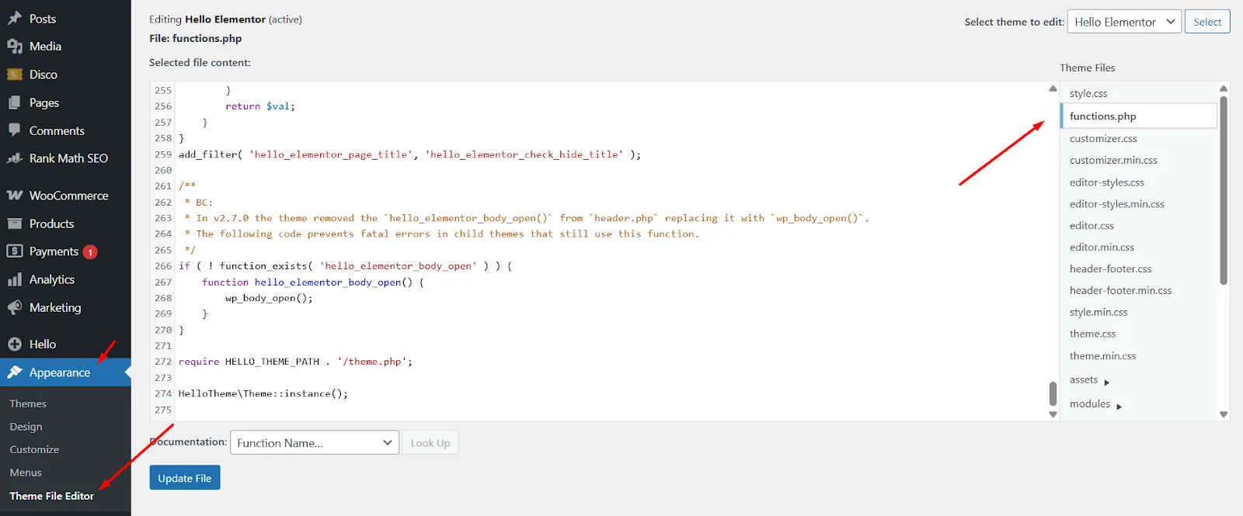
Task: Select functions.php in theme files
Action: click(1138, 116)
